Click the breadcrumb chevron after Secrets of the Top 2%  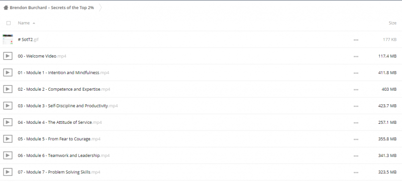point(100,8)
